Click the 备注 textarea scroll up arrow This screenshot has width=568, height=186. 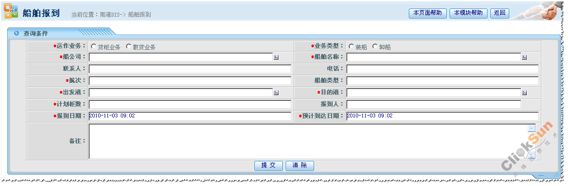(532, 128)
